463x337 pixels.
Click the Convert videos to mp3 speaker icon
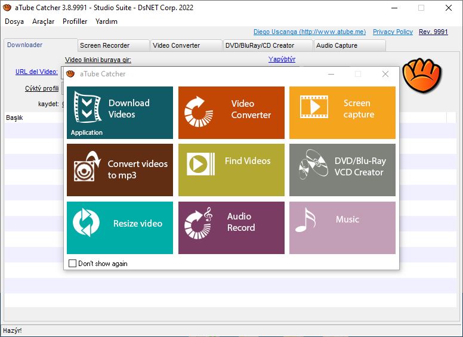[87, 166]
